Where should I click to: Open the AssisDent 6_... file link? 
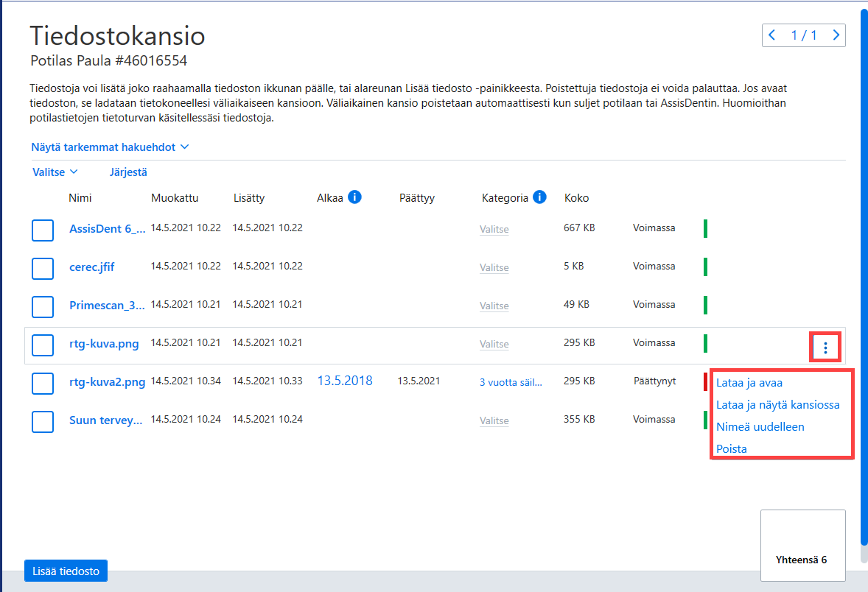108,229
